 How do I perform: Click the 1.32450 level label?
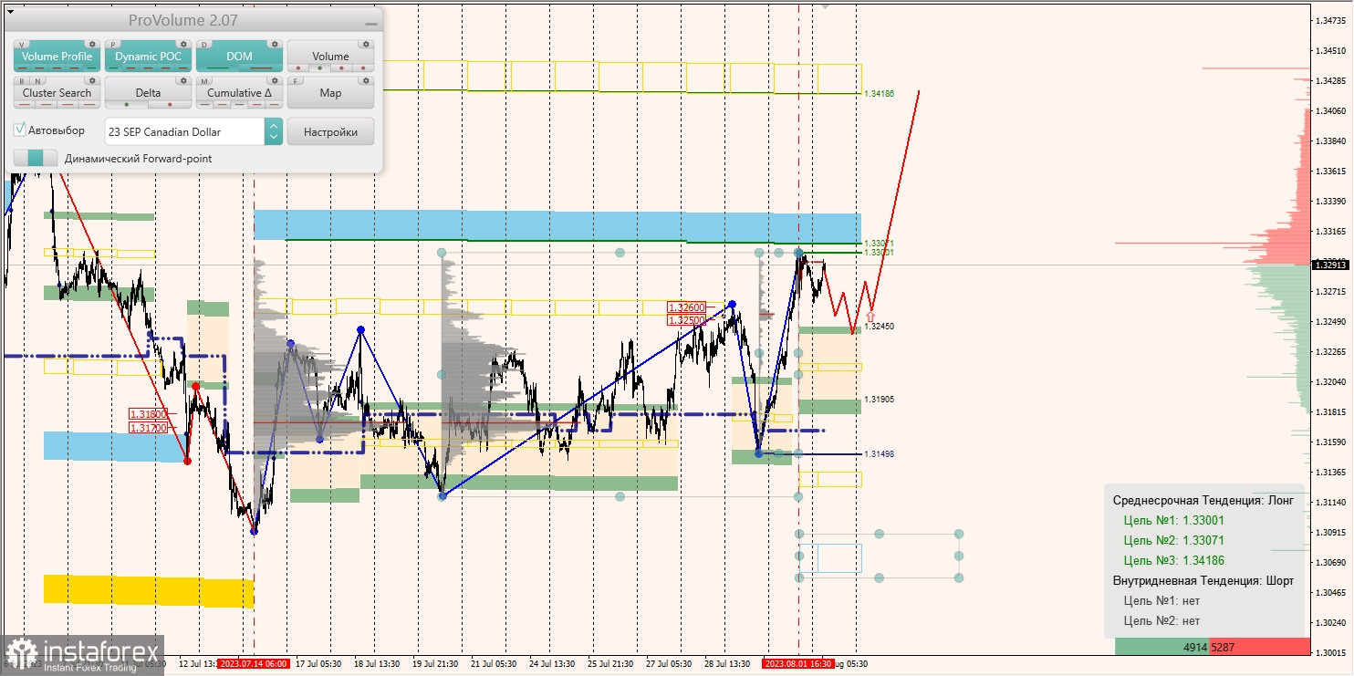pyautogui.click(x=879, y=326)
